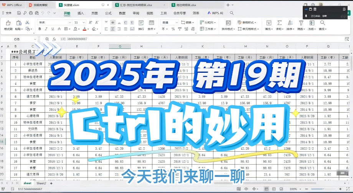Select column G header
The image size is (353, 193).
point(120,46)
